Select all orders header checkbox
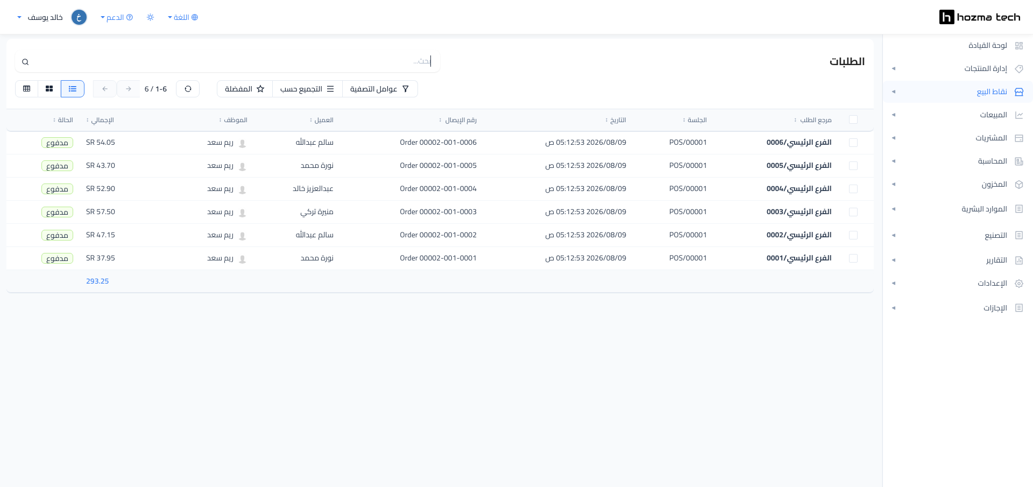1033x487 pixels. pos(853,119)
